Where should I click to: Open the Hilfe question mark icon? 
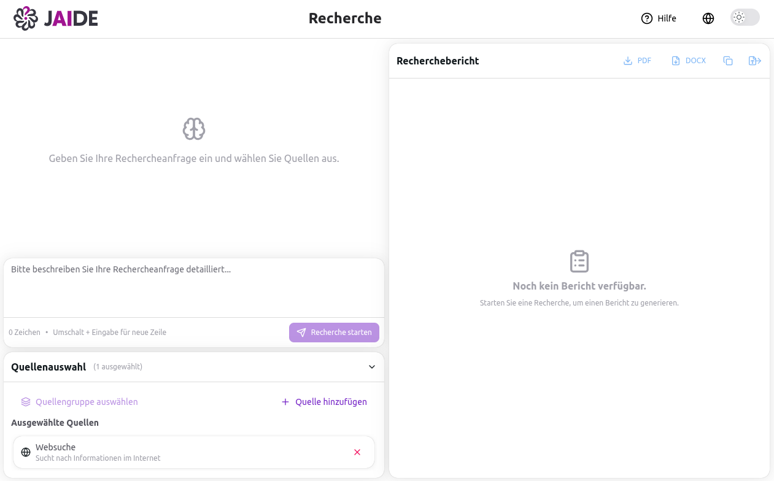coord(647,18)
